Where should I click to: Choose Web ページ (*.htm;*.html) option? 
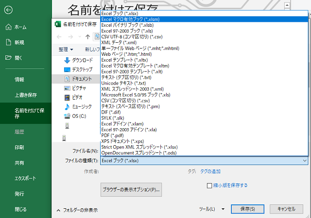(x=204, y=54)
